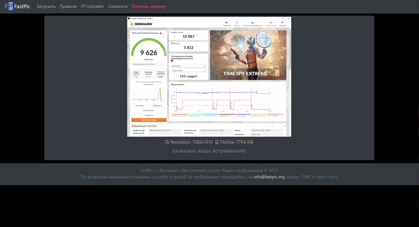Image resolution: width=419 pixels, height=227 pixels.
Task: Open the Загрузить page
Action: [46, 7]
